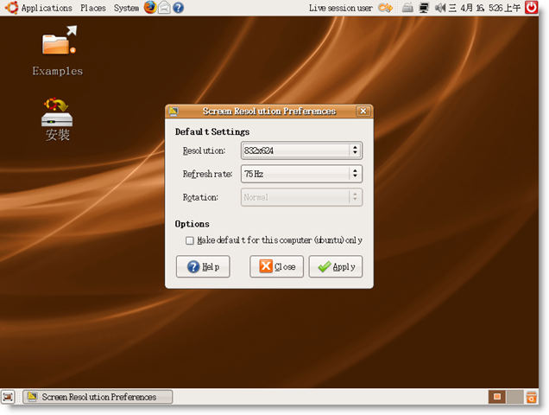
Task: Open the System menu
Action: 126,8
